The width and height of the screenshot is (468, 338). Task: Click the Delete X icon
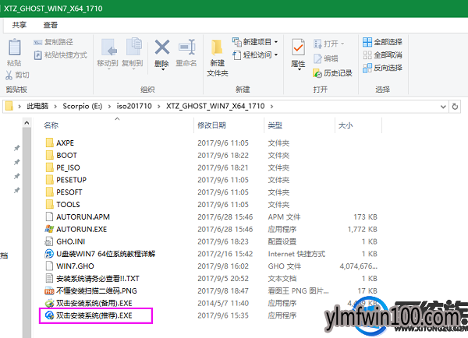point(162,47)
